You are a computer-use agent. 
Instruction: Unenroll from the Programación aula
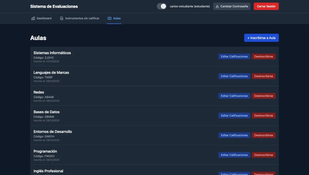tap(263, 154)
